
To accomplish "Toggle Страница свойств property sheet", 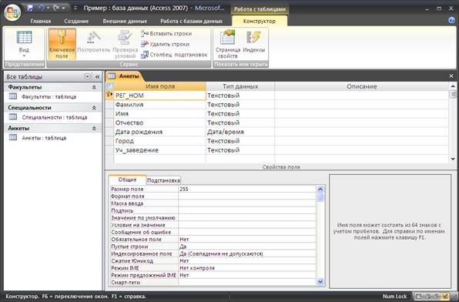I will [x=227, y=44].
